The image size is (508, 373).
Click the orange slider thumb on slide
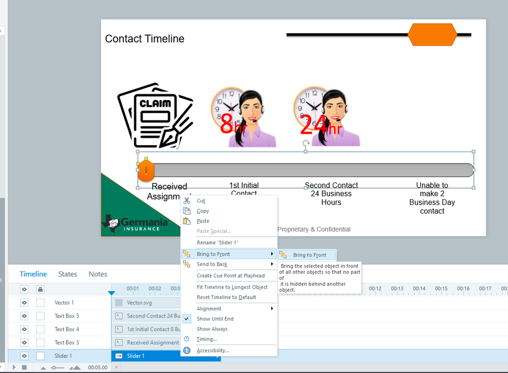[x=146, y=170]
